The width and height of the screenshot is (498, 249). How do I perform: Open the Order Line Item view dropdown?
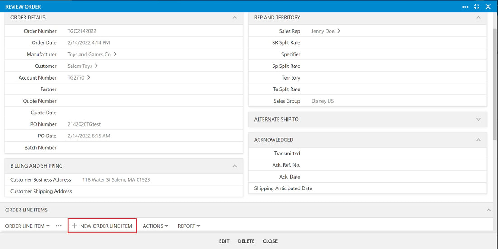tap(27, 226)
